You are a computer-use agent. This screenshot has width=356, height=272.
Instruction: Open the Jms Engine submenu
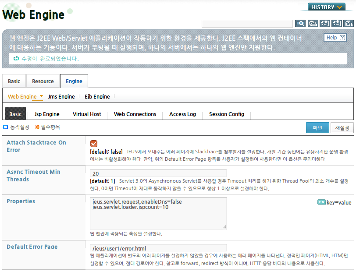tap(61, 97)
